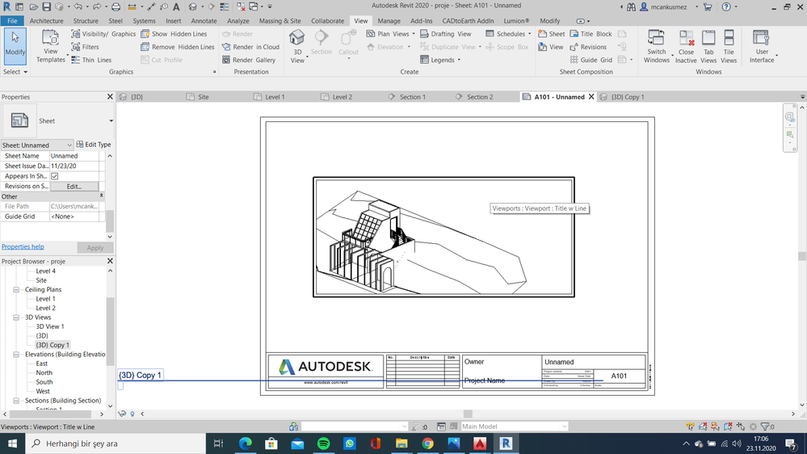This screenshot has width=807, height=454.
Task: Open Sheet: Unnamed instance dropdown
Action: 37,145
